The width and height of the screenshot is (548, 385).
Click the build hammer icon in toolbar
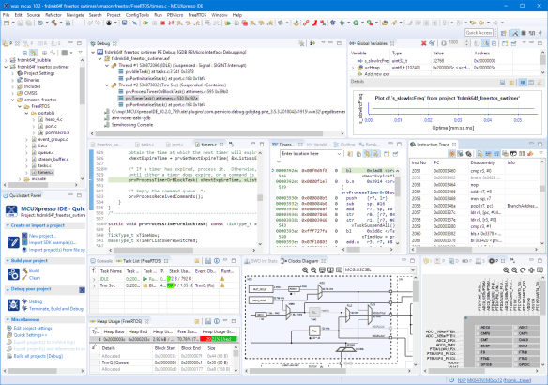coord(54,23)
